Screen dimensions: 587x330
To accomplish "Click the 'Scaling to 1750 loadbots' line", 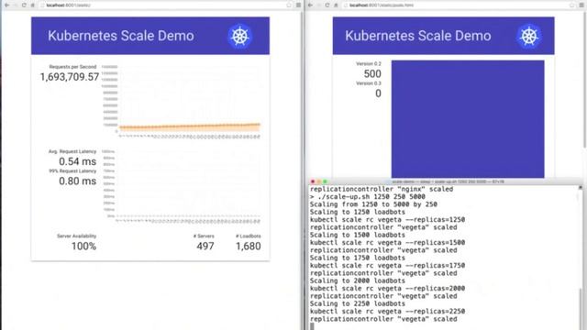I will [x=357, y=258].
